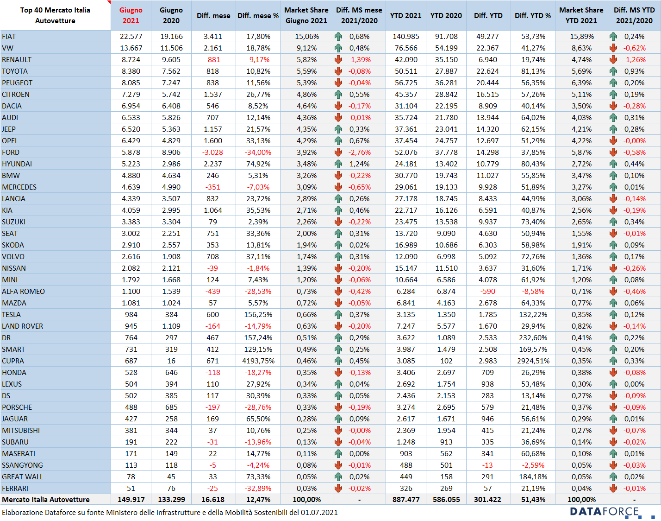Click the VW Giugno 2020 value 11.506

click(171, 48)
